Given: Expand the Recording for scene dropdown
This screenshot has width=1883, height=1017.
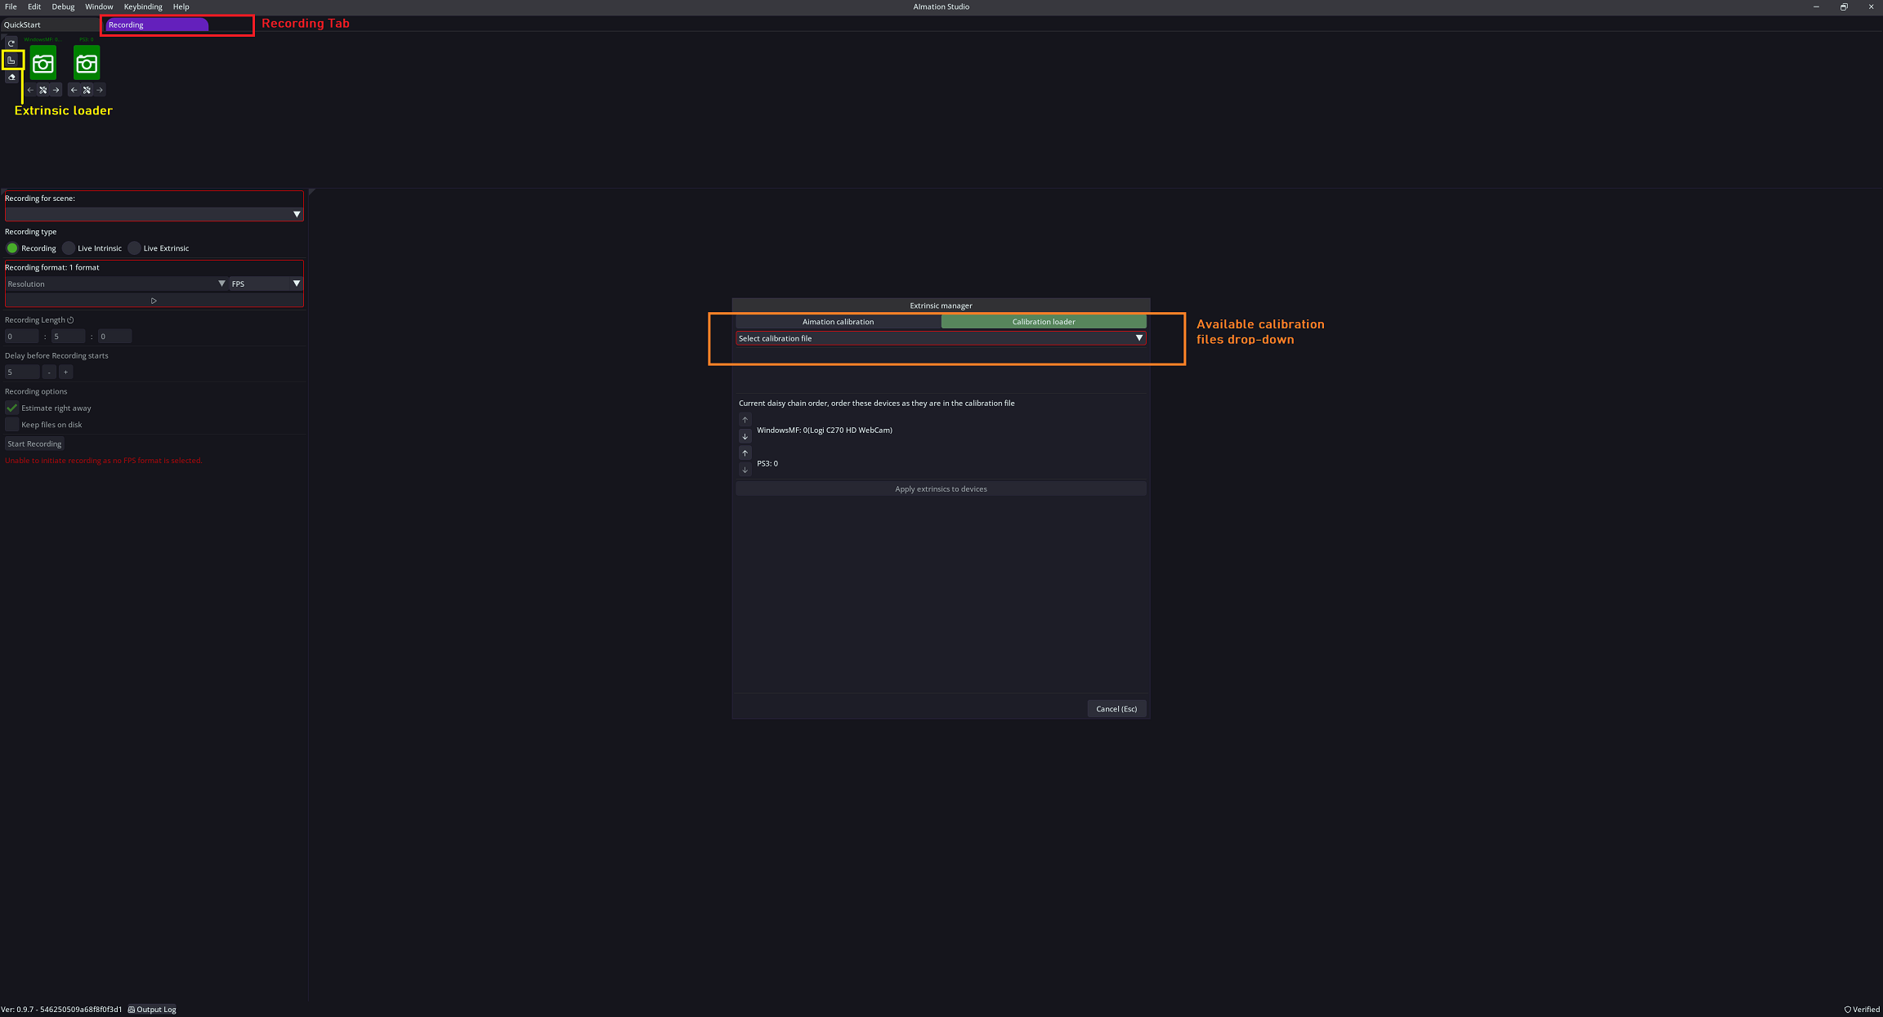Looking at the screenshot, I should point(154,214).
